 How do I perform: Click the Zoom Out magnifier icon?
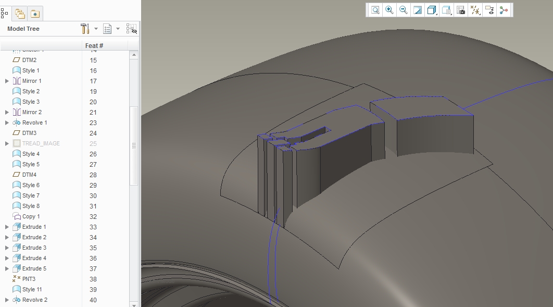coord(404,10)
